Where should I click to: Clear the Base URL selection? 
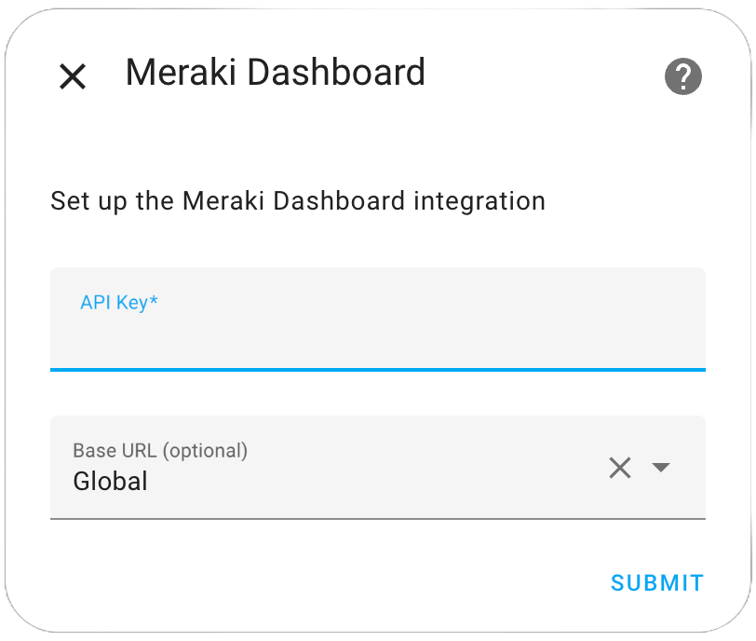619,468
